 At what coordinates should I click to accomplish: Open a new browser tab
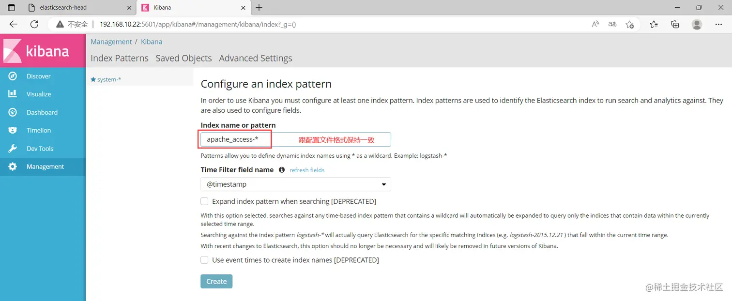pos(259,8)
